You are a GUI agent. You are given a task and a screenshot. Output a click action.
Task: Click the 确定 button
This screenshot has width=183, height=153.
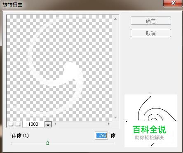pyautogui.click(x=151, y=21)
